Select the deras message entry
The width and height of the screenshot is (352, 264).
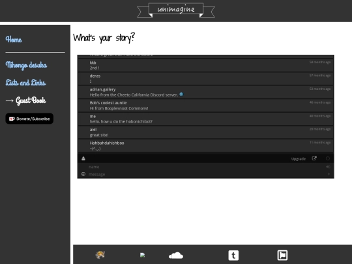click(205, 79)
